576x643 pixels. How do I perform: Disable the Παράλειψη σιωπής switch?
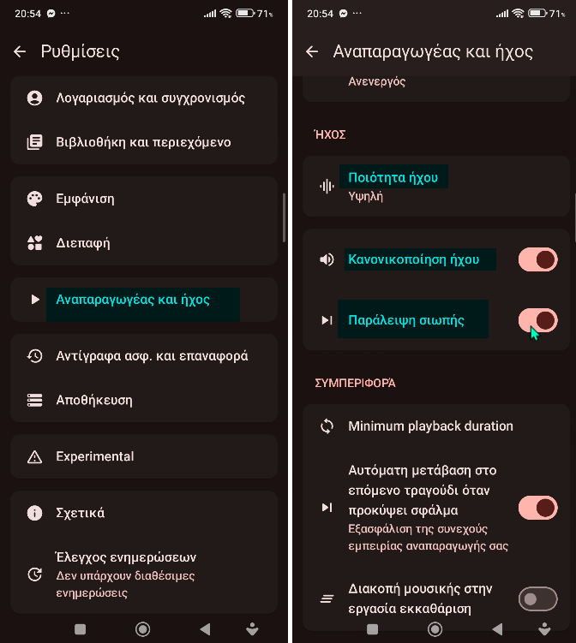tap(537, 320)
